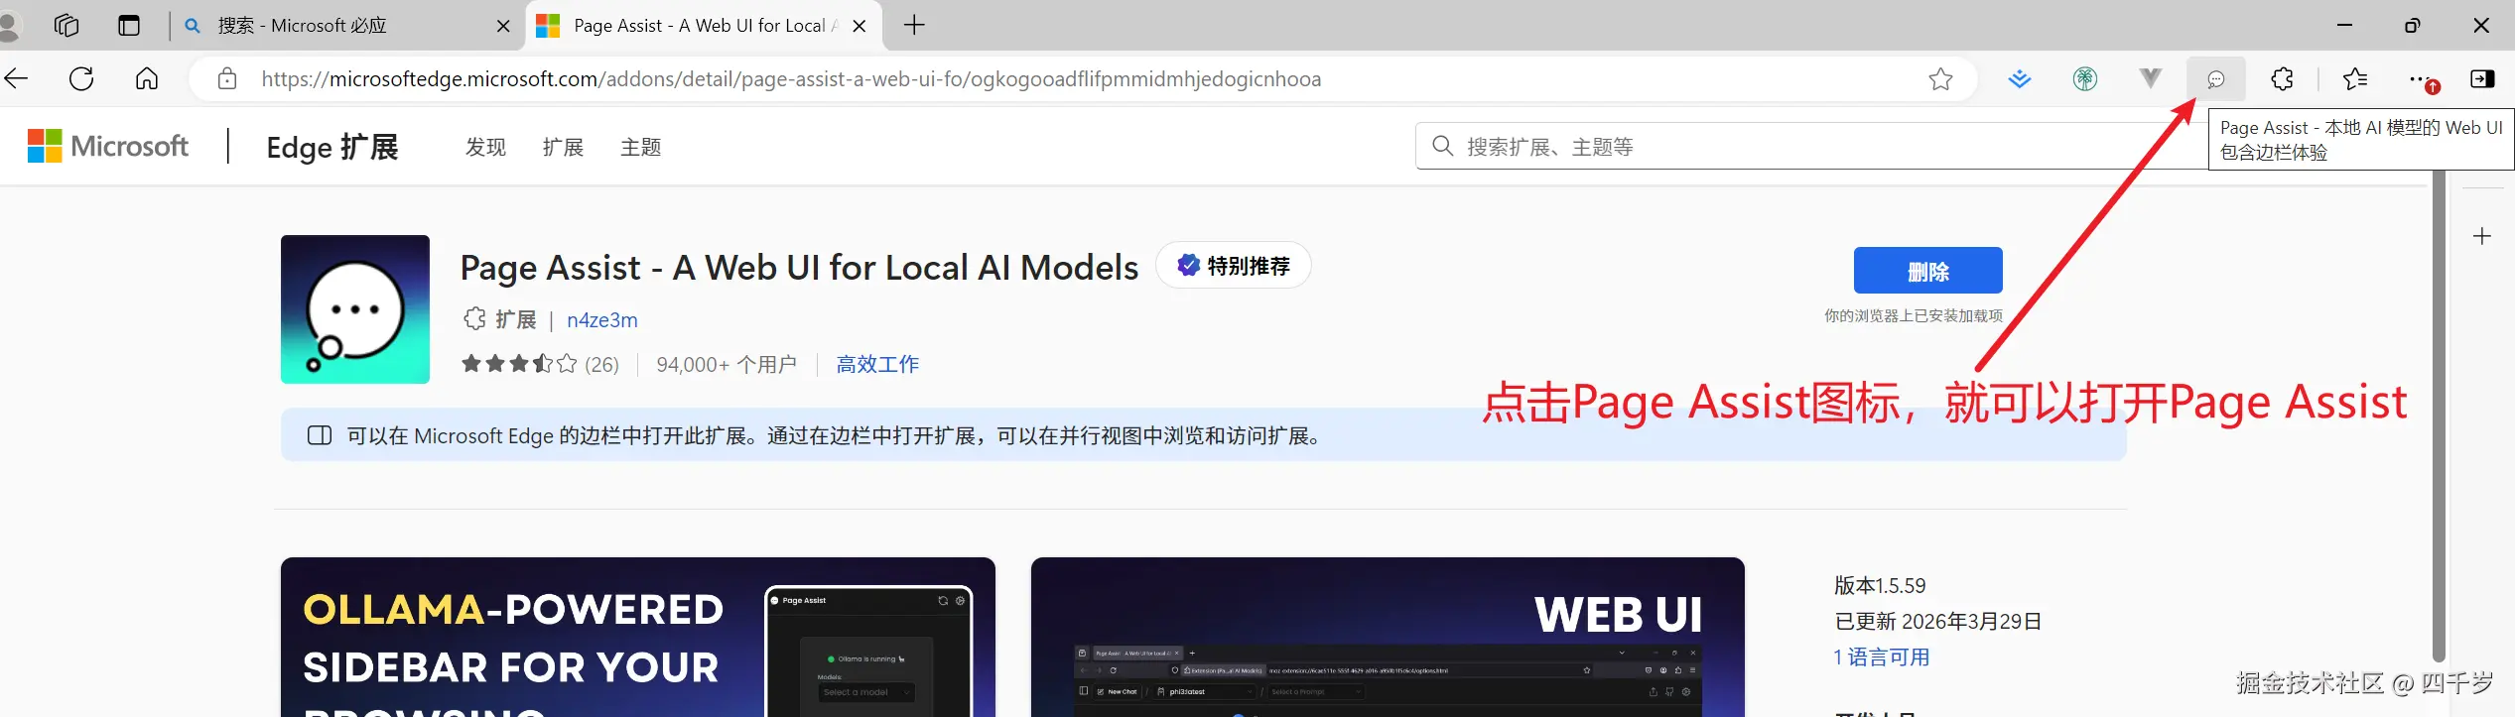Click the green circular extension icon

(x=2085, y=79)
